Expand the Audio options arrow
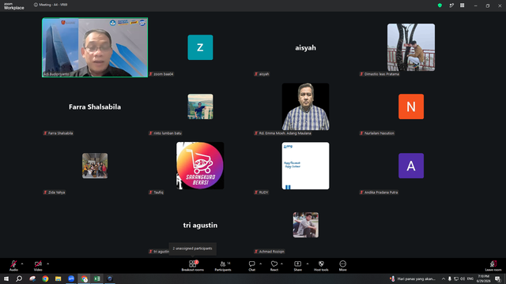Screen dimensions: 506x284 [x=22, y=263]
